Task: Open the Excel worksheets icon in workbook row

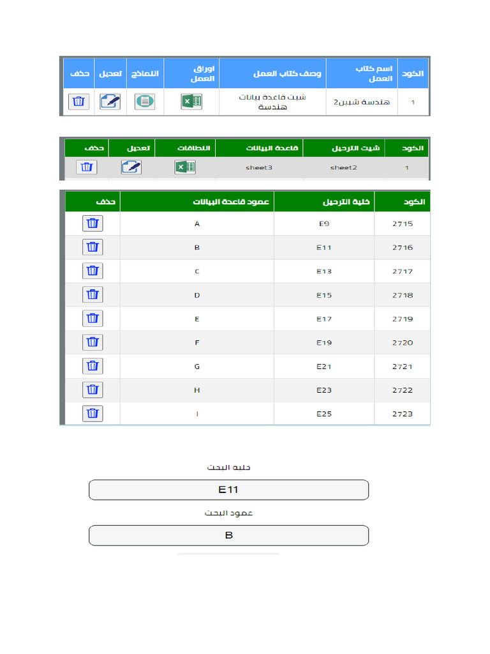Action: point(191,102)
